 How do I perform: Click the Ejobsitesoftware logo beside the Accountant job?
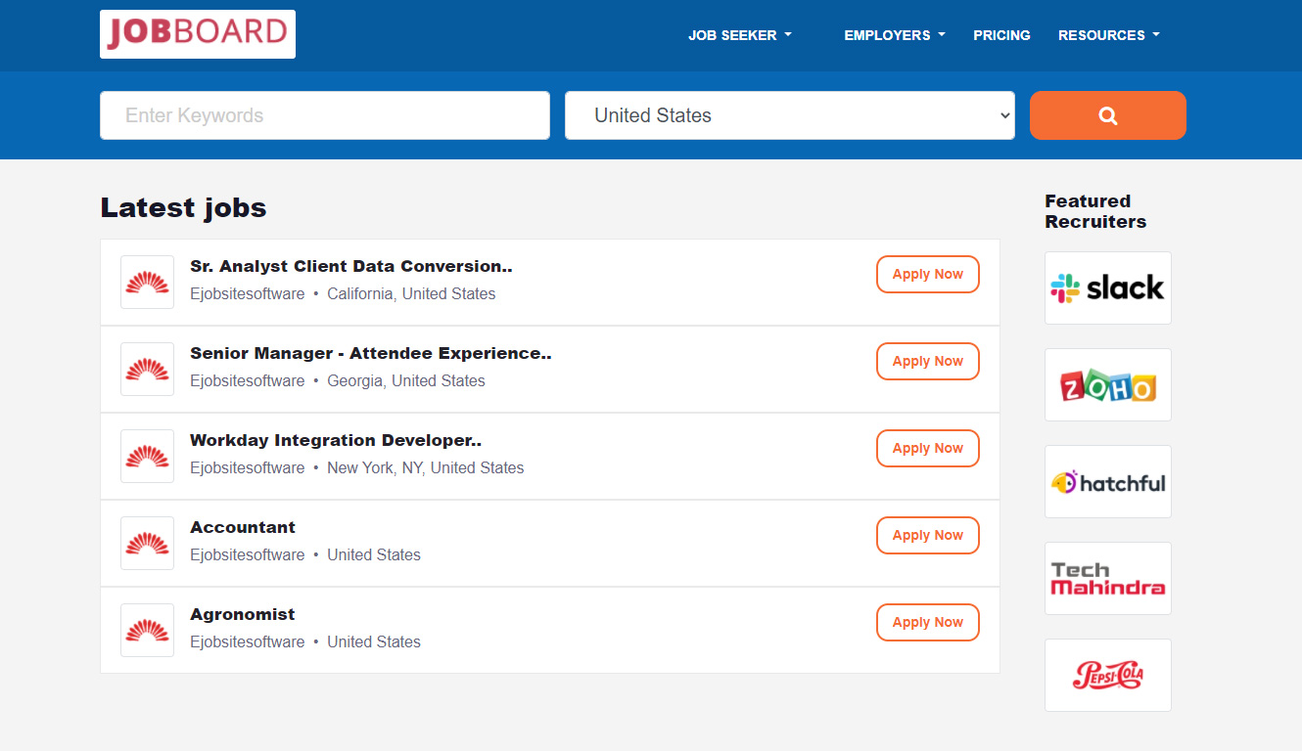coord(147,543)
